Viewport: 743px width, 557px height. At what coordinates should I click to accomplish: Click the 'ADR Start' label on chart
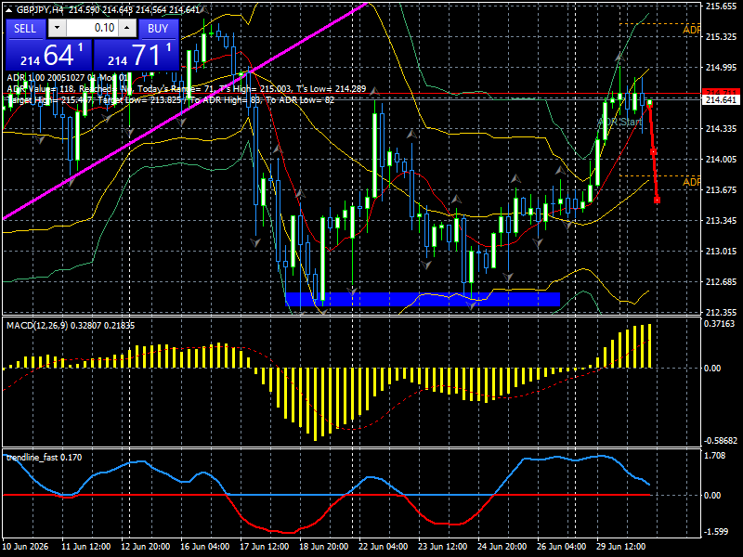coord(619,122)
